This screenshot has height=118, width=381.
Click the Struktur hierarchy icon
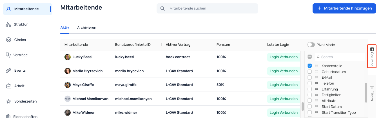point(8,24)
